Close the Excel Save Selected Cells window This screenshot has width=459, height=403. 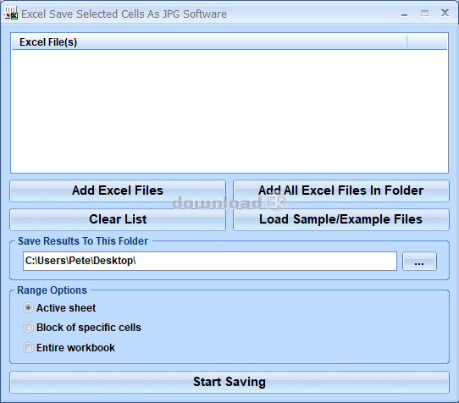[x=445, y=13]
